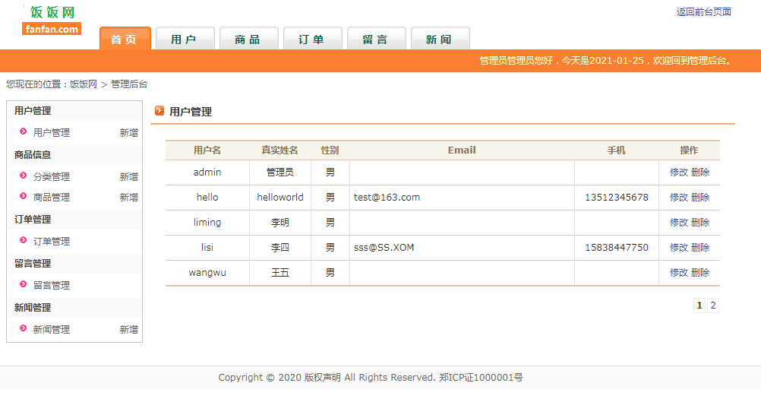
Task: Click 修改 for user lisi
Action: click(679, 248)
